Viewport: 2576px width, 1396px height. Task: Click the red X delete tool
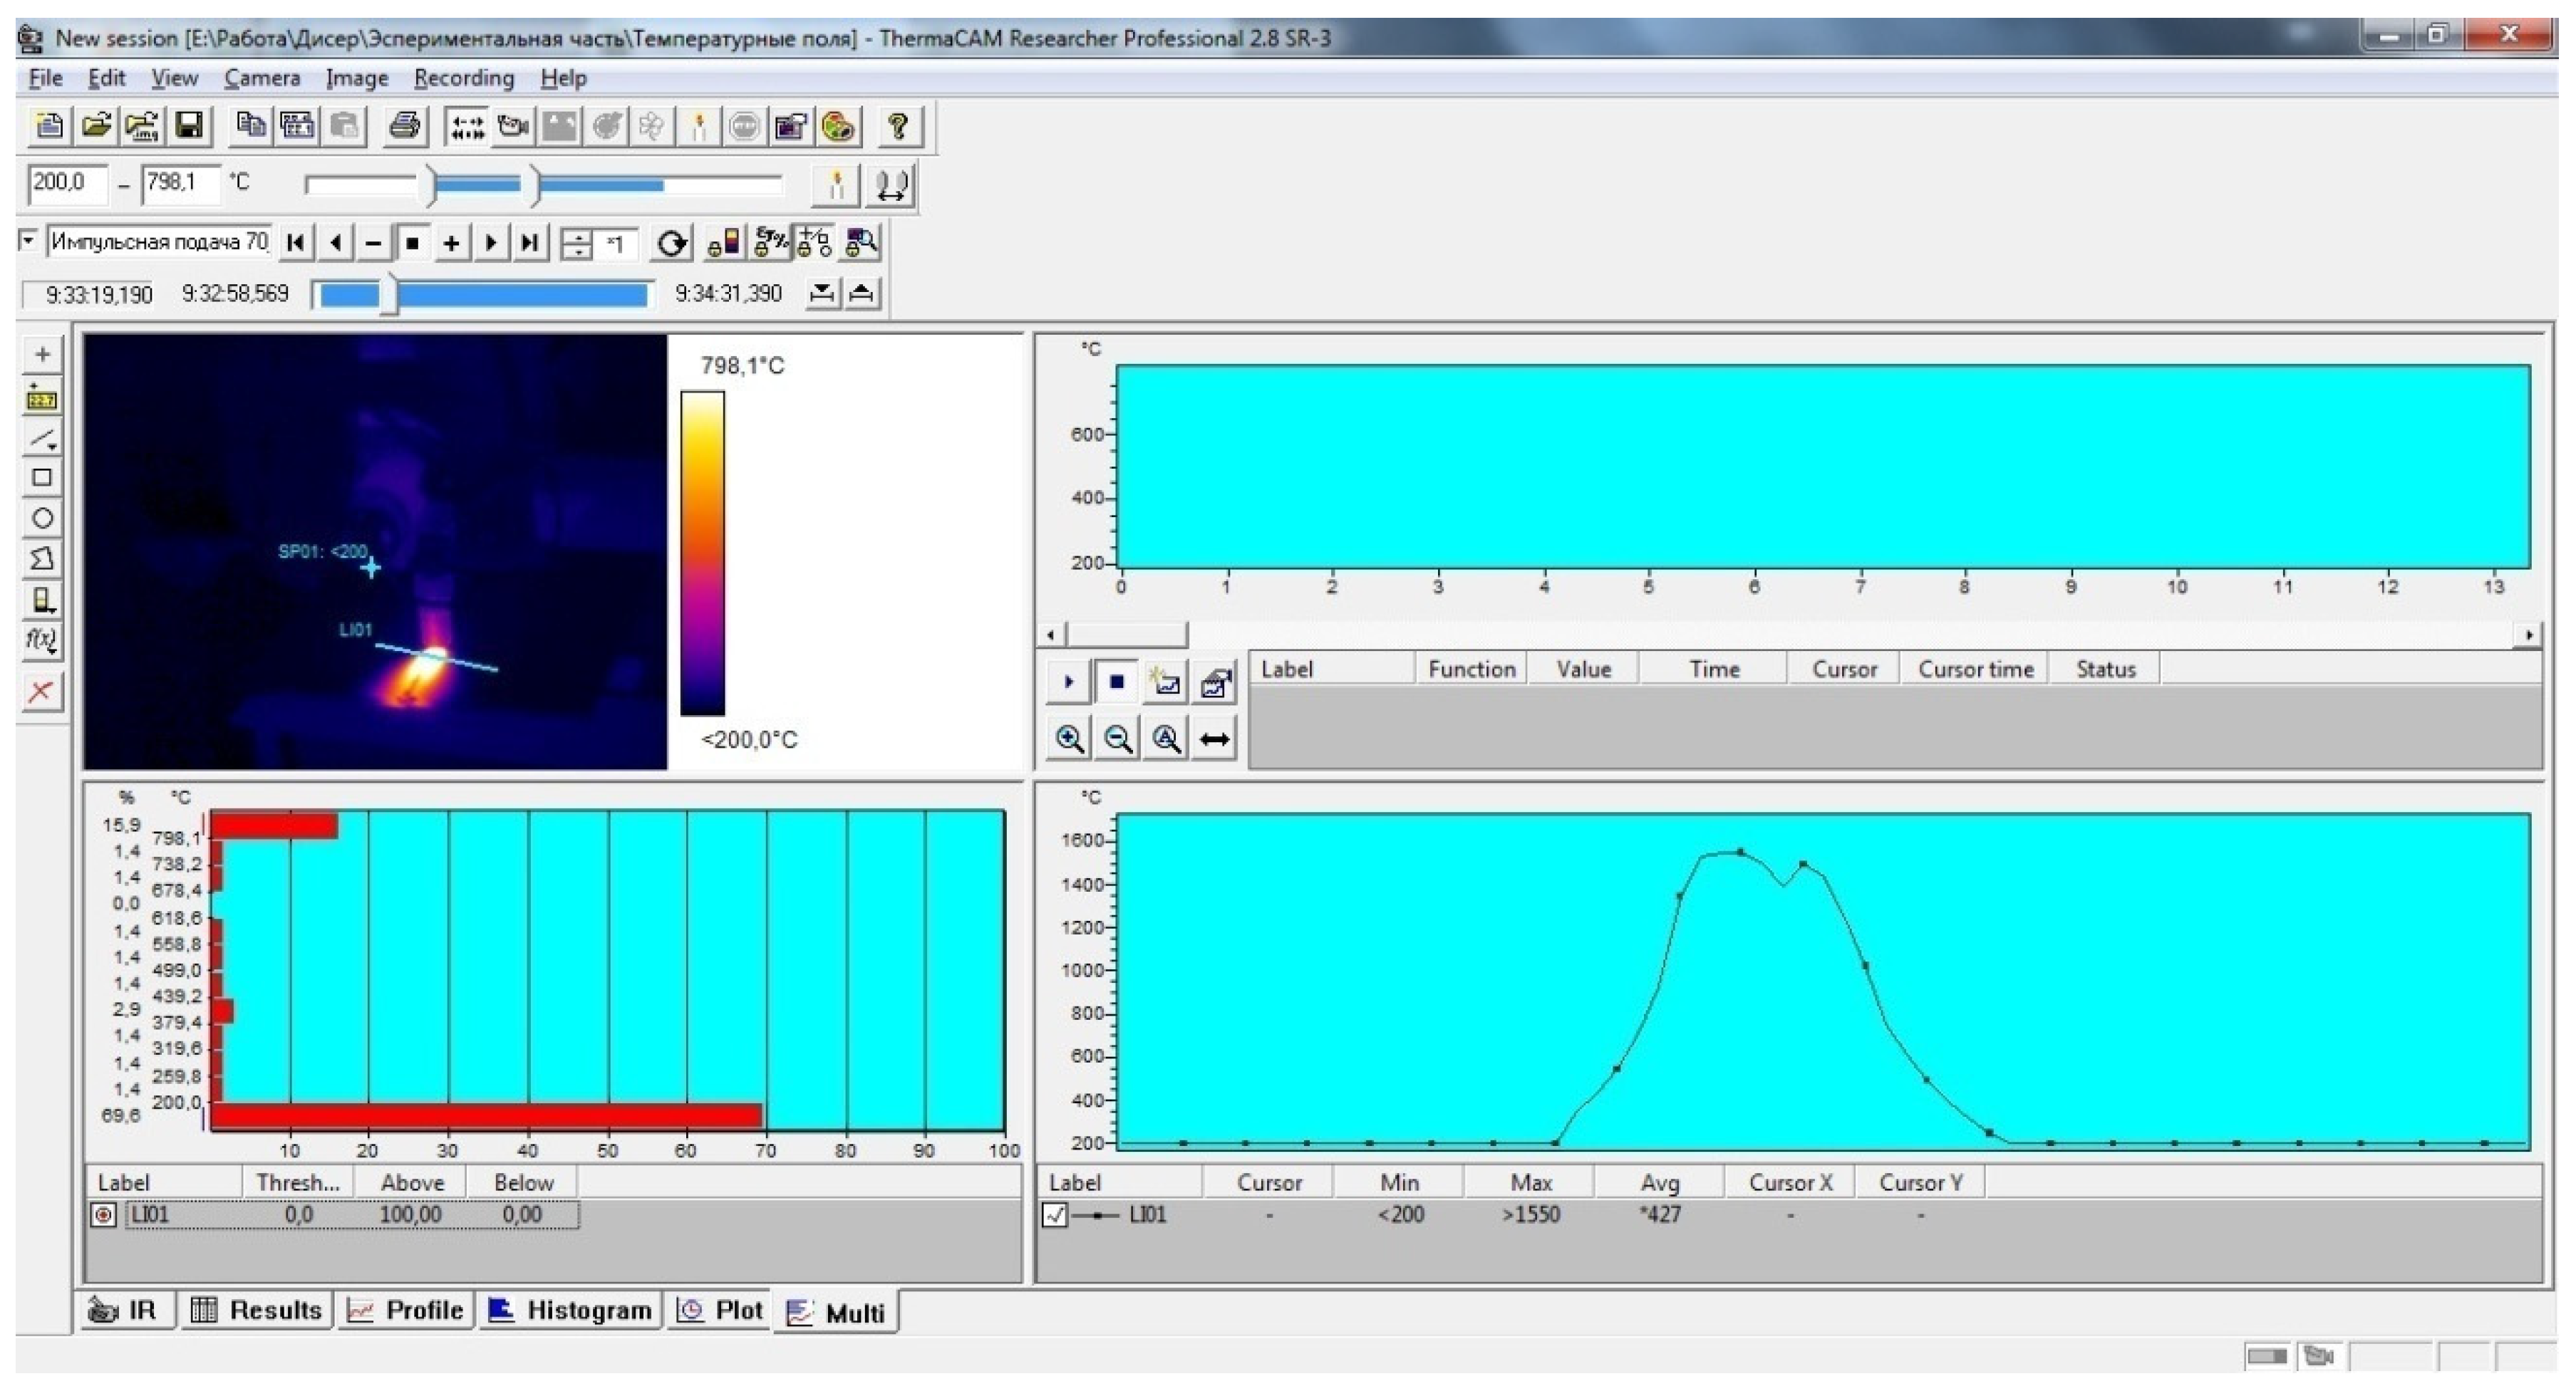coord(42,692)
